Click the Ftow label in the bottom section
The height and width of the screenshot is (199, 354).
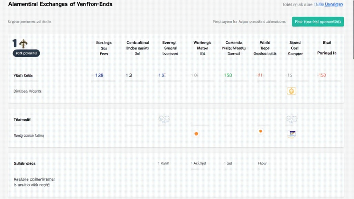tap(262, 163)
